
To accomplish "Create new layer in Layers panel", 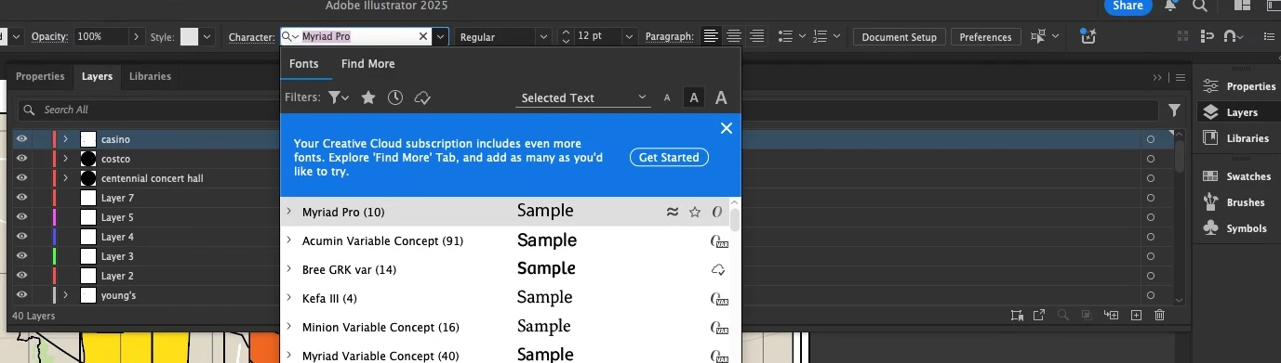I will 1136,316.
